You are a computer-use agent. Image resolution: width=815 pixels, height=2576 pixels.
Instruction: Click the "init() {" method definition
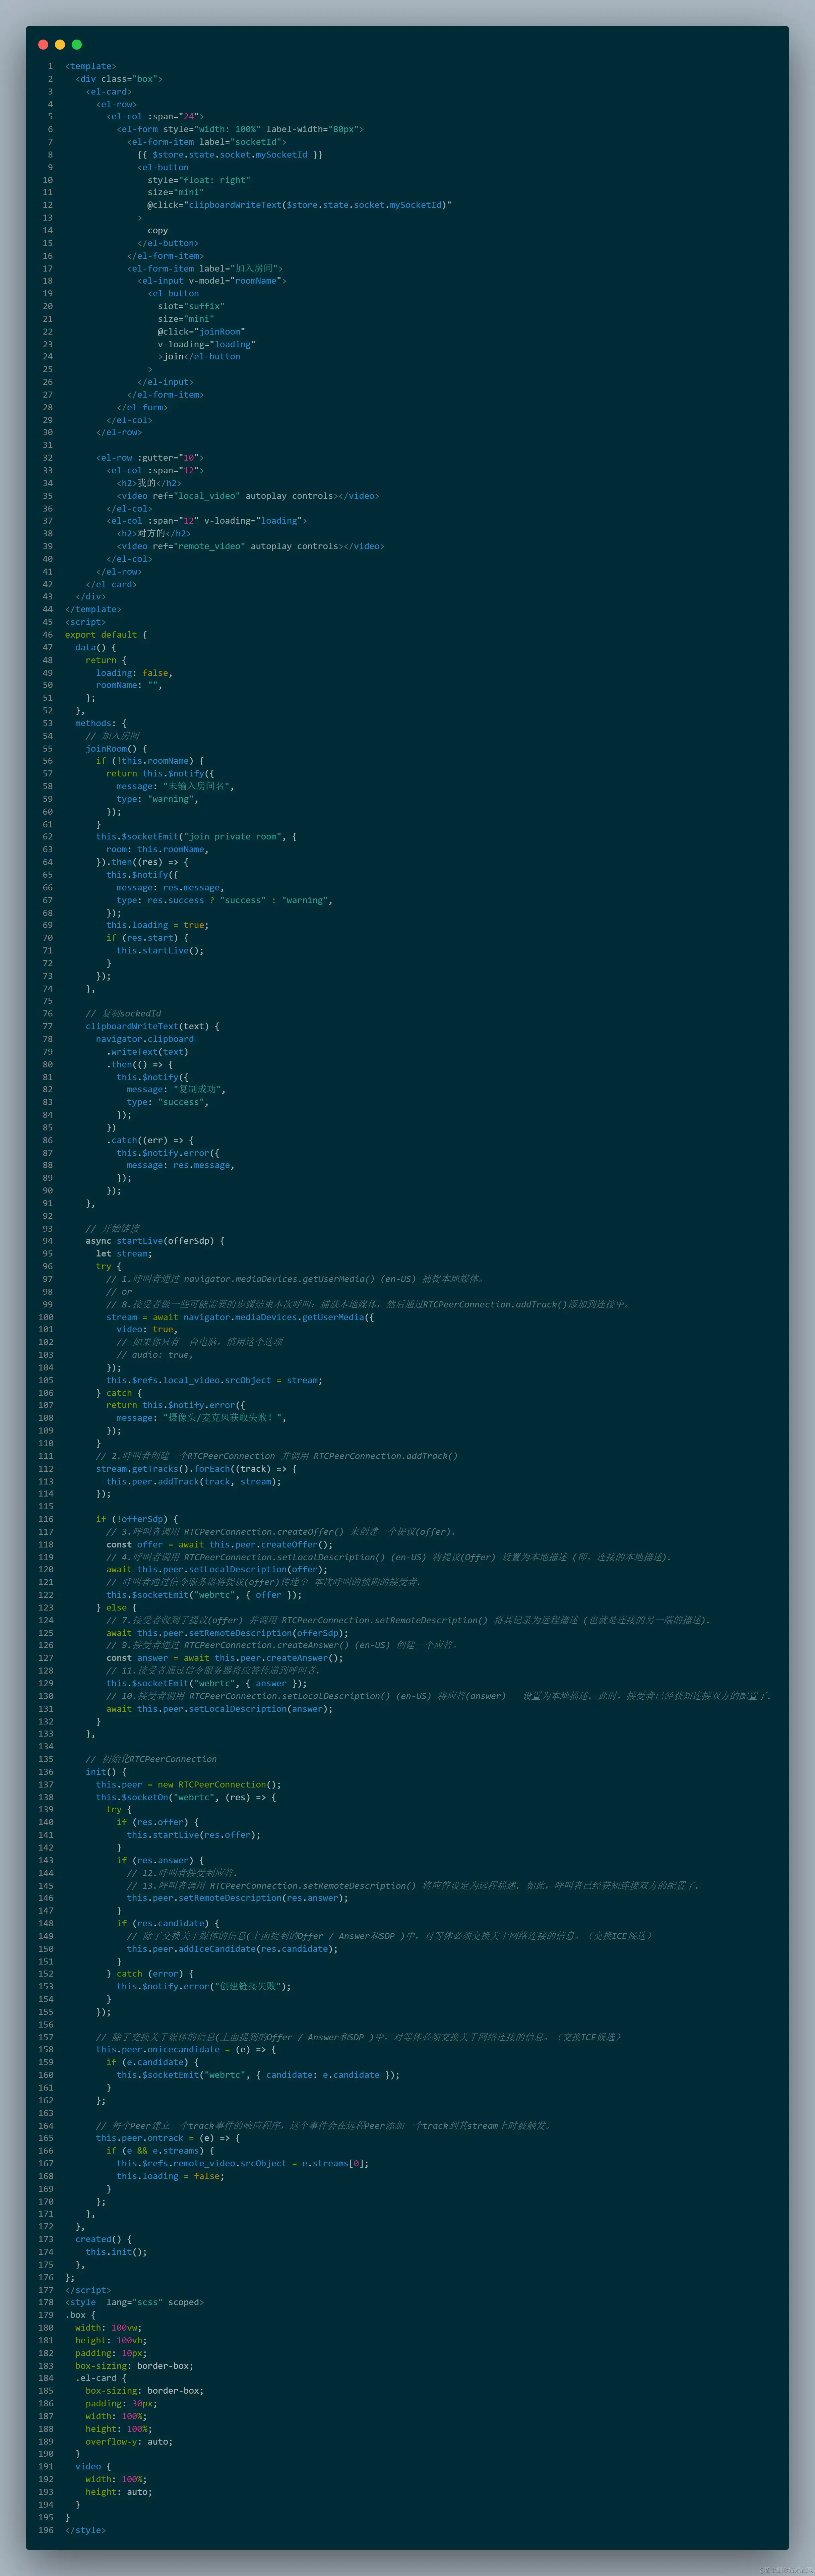pyautogui.click(x=106, y=1772)
